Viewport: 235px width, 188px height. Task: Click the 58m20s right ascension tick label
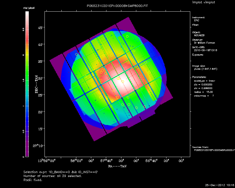tap(77, 161)
